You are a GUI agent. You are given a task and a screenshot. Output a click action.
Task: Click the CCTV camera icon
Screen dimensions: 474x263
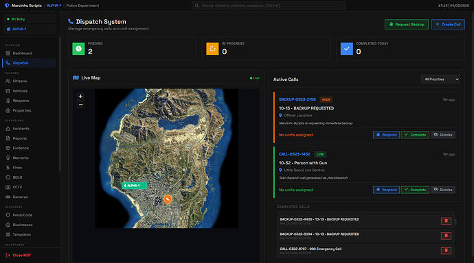[8, 187]
